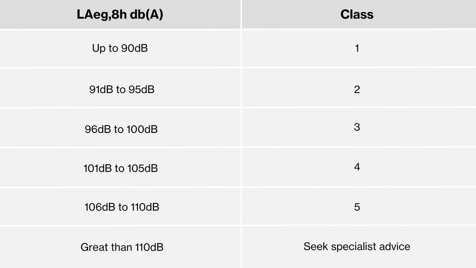Click the "106dB" text in the fifth row

[99, 207]
